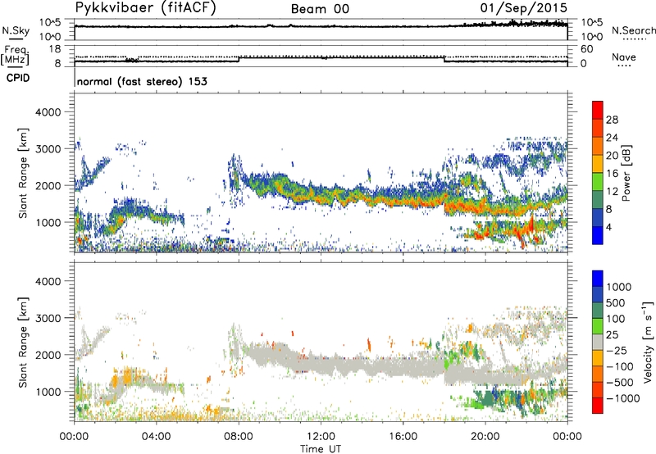Click the 18 frequency tick value
The height and width of the screenshot is (454, 656).
pos(54,49)
